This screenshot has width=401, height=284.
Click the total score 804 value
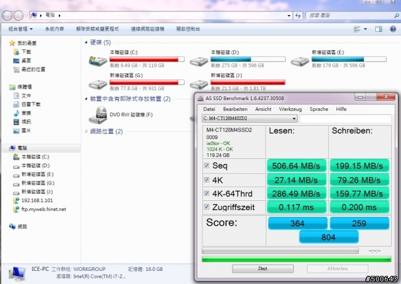pos(328,237)
